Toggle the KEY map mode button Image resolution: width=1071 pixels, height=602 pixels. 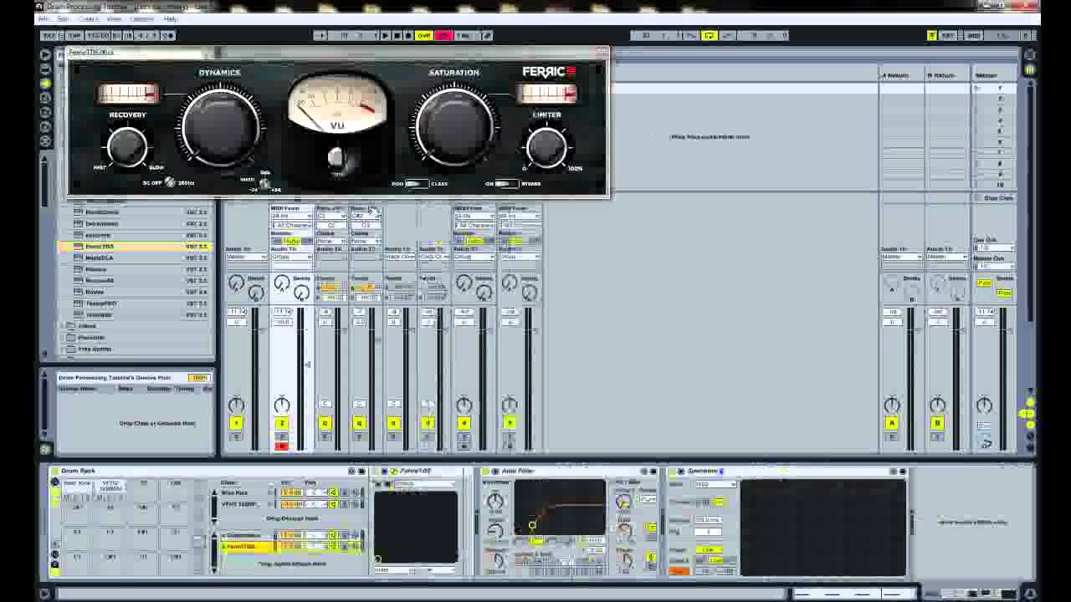coord(949,36)
